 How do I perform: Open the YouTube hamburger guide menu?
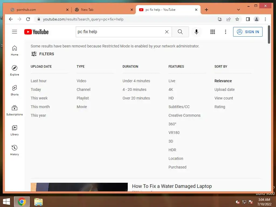click(x=15, y=32)
